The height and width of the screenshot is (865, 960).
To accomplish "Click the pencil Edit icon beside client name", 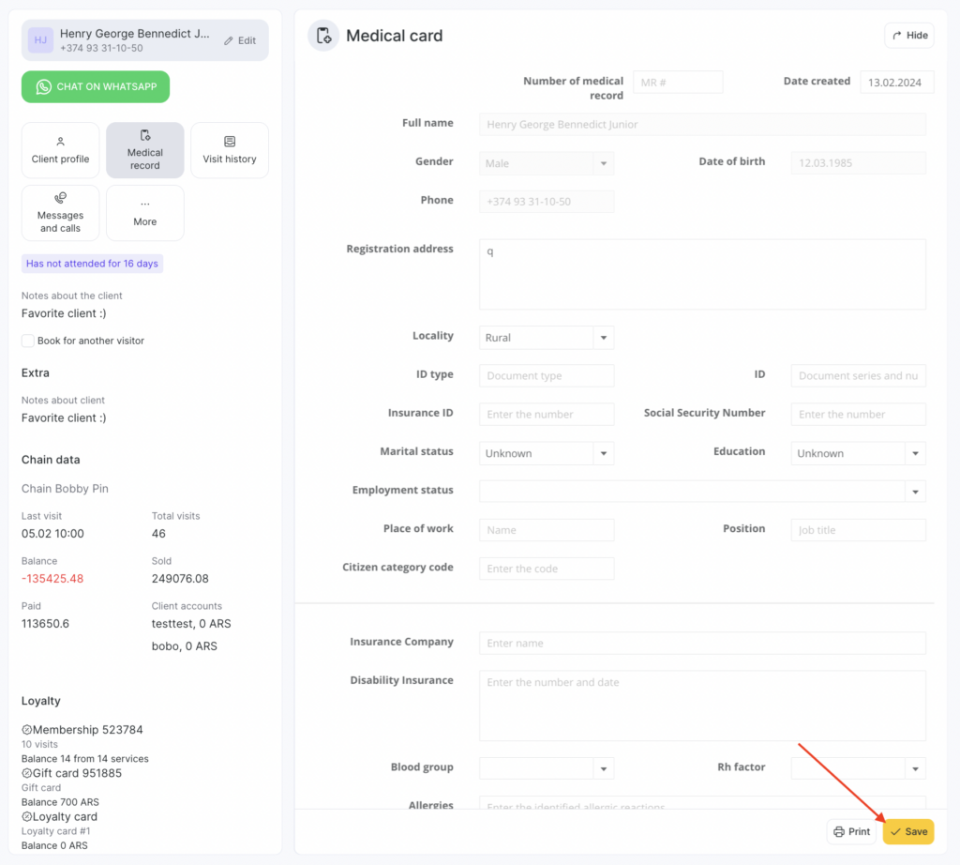I will pos(230,41).
